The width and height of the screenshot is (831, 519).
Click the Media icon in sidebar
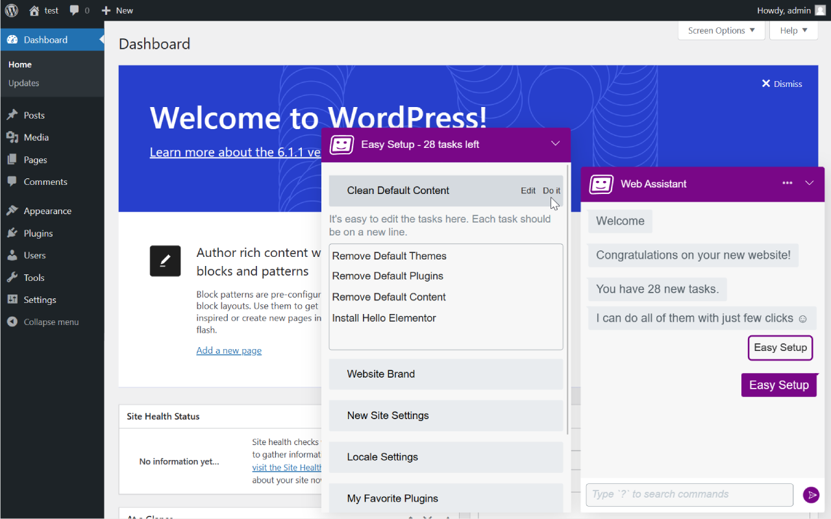coord(12,137)
